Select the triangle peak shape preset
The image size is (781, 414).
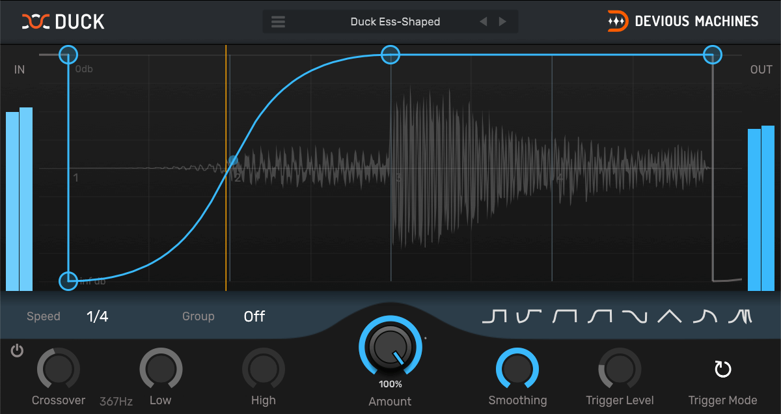[x=669, y=316]
